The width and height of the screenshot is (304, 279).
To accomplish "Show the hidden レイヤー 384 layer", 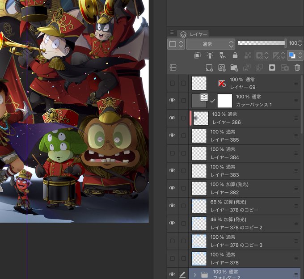I will click(x=172, y=153).
